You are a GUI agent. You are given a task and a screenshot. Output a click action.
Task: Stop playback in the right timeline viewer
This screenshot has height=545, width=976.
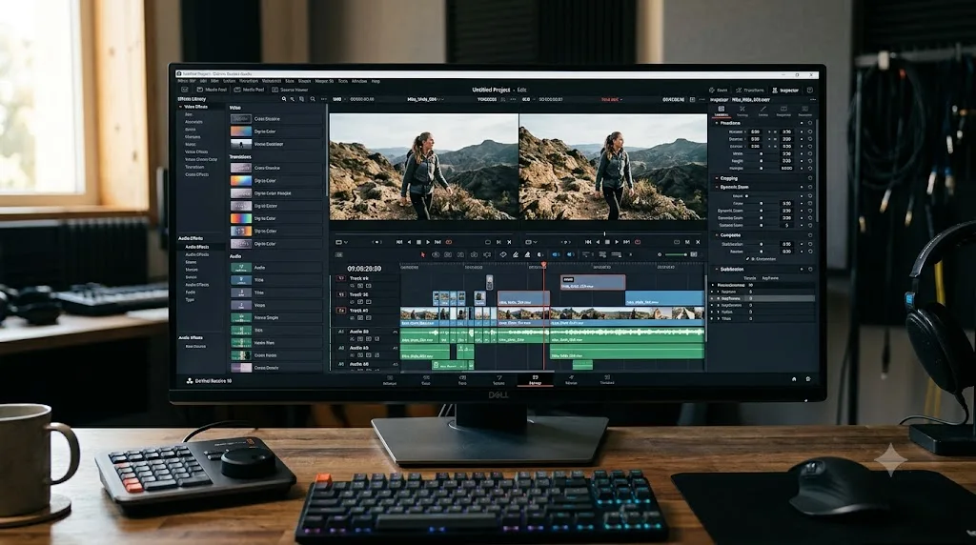607,242
